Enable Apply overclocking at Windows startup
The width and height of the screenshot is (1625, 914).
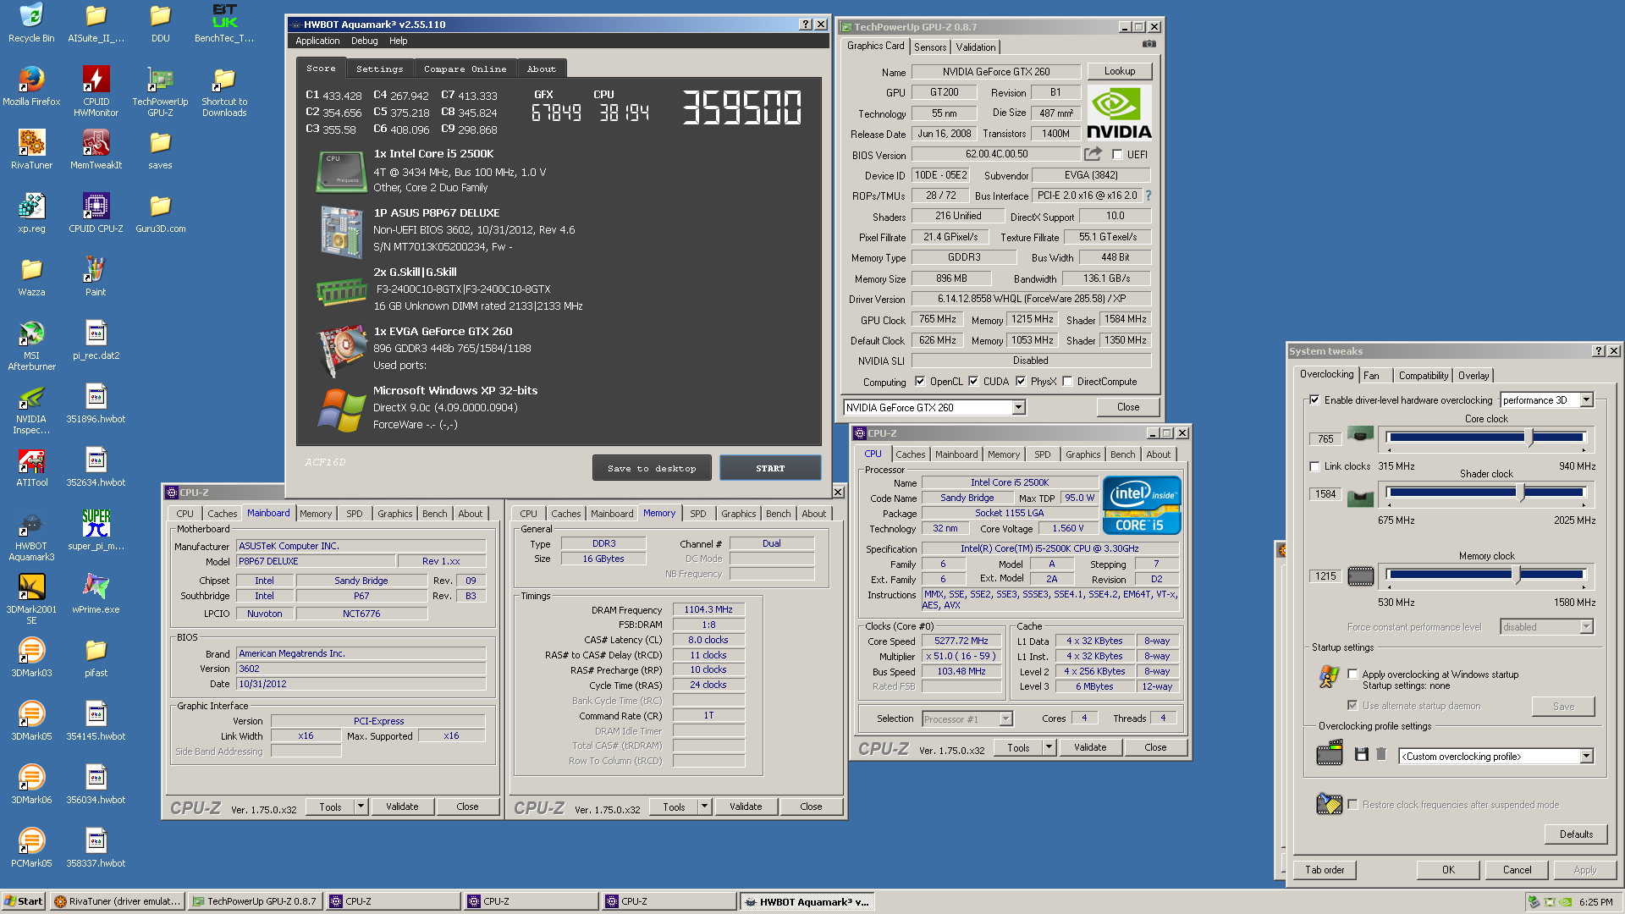(x=1352, y=674)
